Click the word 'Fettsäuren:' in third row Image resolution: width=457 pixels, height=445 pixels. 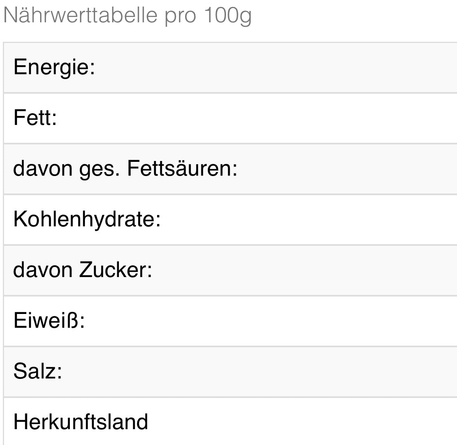pyautogui.click(x=182, y=168)
